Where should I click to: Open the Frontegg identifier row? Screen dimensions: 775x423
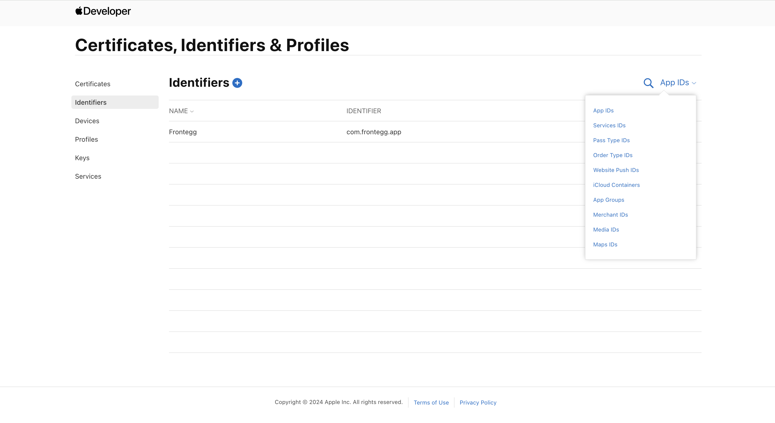pos(183,132)
